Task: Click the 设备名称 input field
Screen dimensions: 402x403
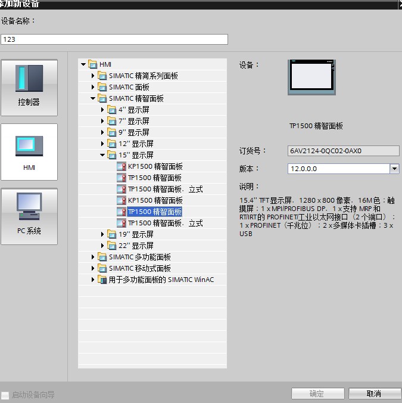Action: click(x=114, y=39)
